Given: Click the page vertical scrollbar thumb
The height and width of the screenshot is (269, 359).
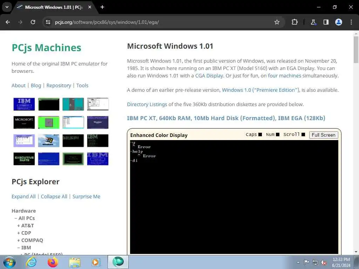Looking at the screenshot, I should pyautogui.click(x=356, y=49).
